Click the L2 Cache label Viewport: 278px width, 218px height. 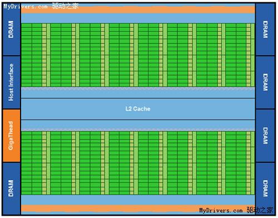138,109
